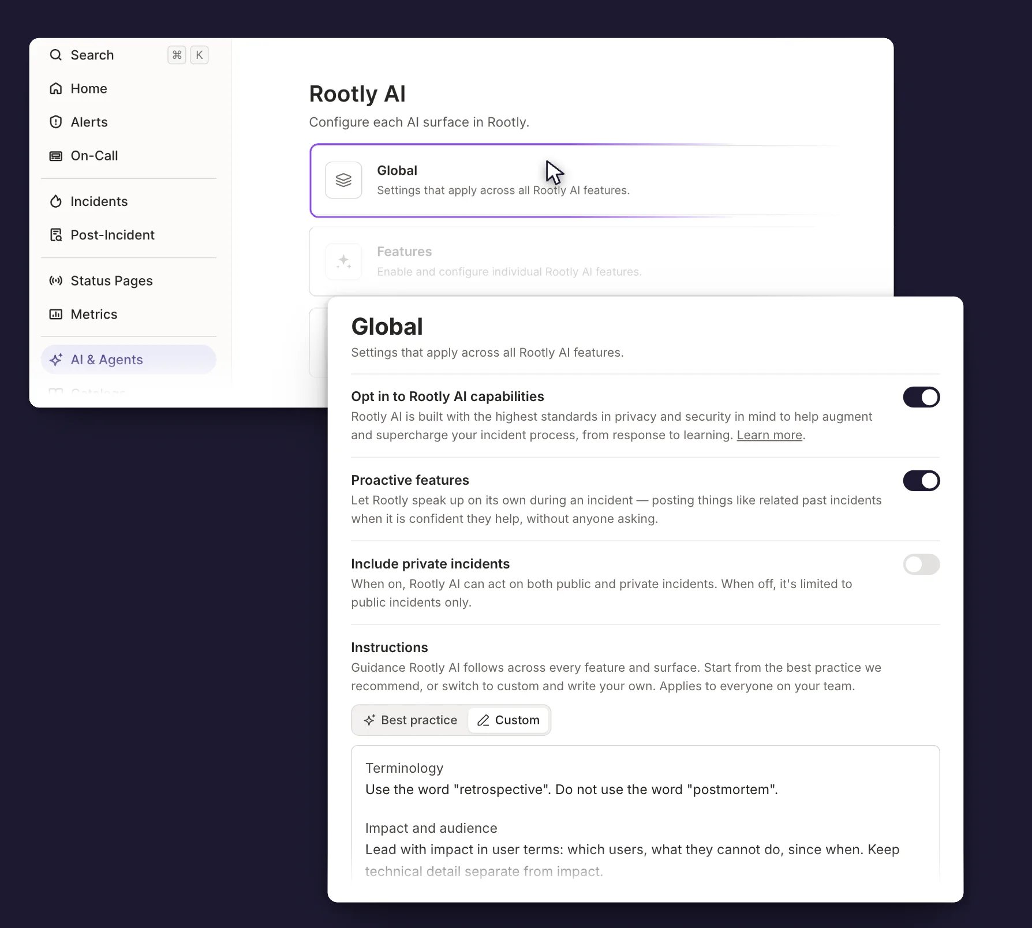Click the Rootly AI page title
This screenshot has width=1032, height=928.
click(x=357, y=94)
